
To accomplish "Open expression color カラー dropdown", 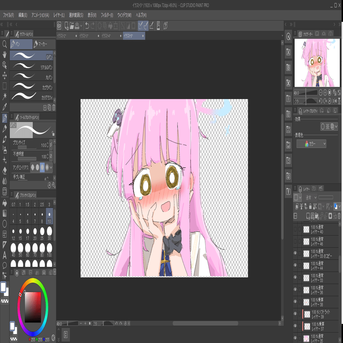I will pyautogui.click(x=311, y=144).
